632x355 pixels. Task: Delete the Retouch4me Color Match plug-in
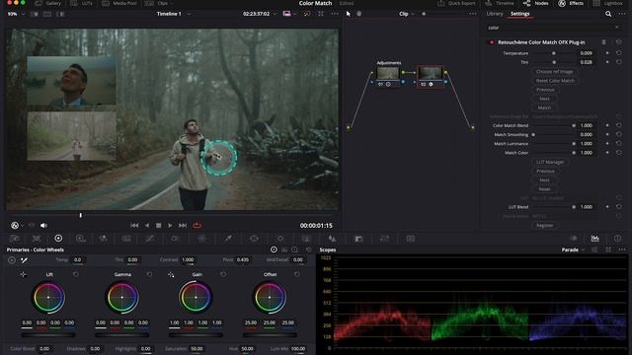[x=603, y=42]
